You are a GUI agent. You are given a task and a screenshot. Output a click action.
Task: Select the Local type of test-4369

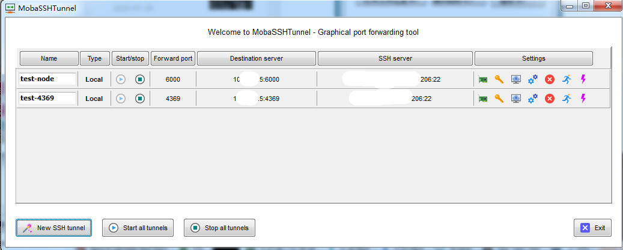pyautogui.click(x=94, y=99)
